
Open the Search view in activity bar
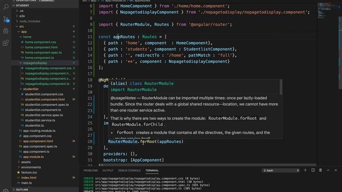[6, 7]
